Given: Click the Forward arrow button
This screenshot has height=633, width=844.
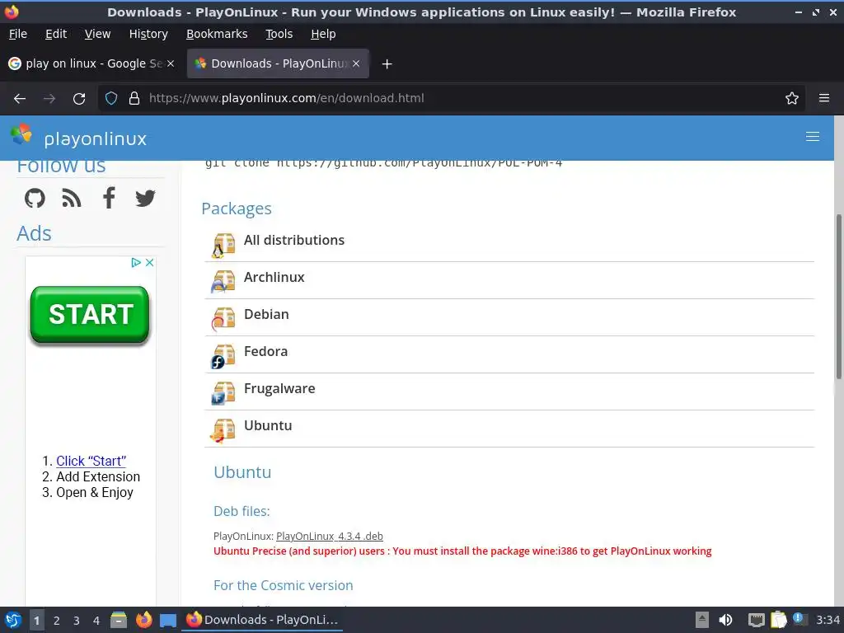Looking at the screenshot, I should 49,99.
